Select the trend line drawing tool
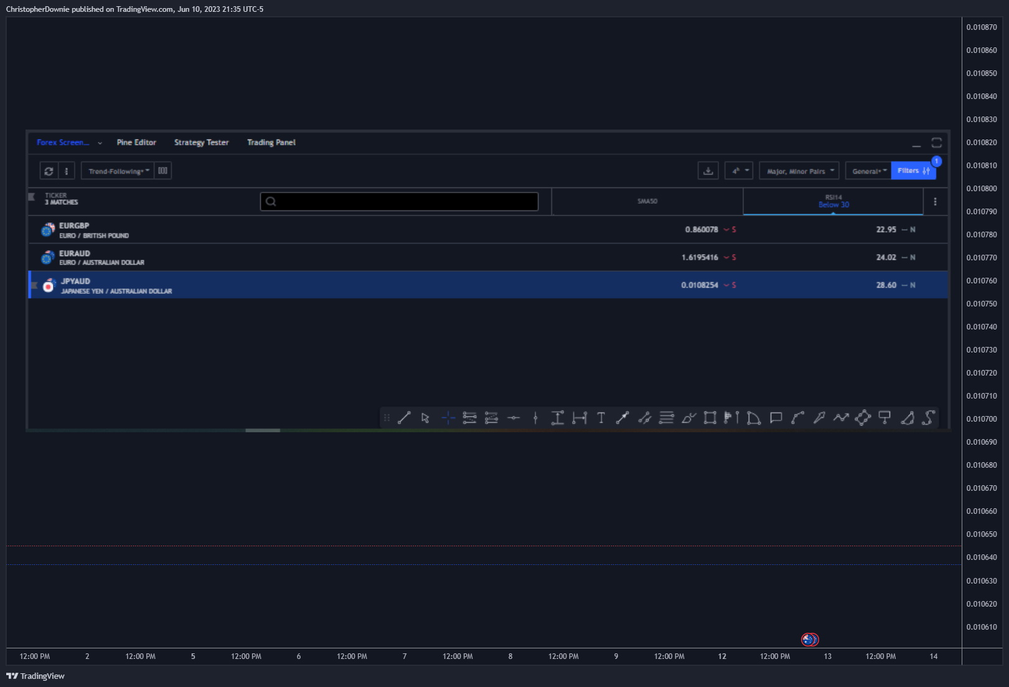This screenshot has height=687, width=1009. click(404, 418)
